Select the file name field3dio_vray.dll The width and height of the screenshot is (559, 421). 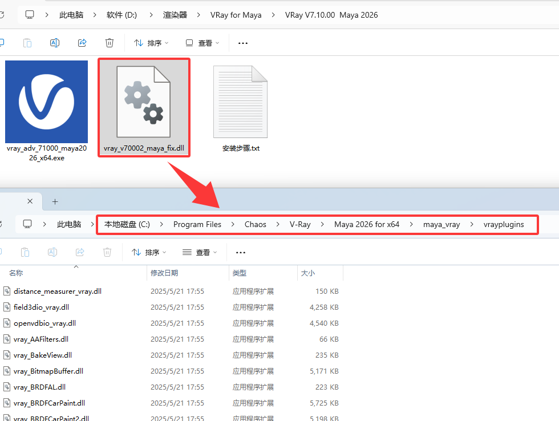41,307
